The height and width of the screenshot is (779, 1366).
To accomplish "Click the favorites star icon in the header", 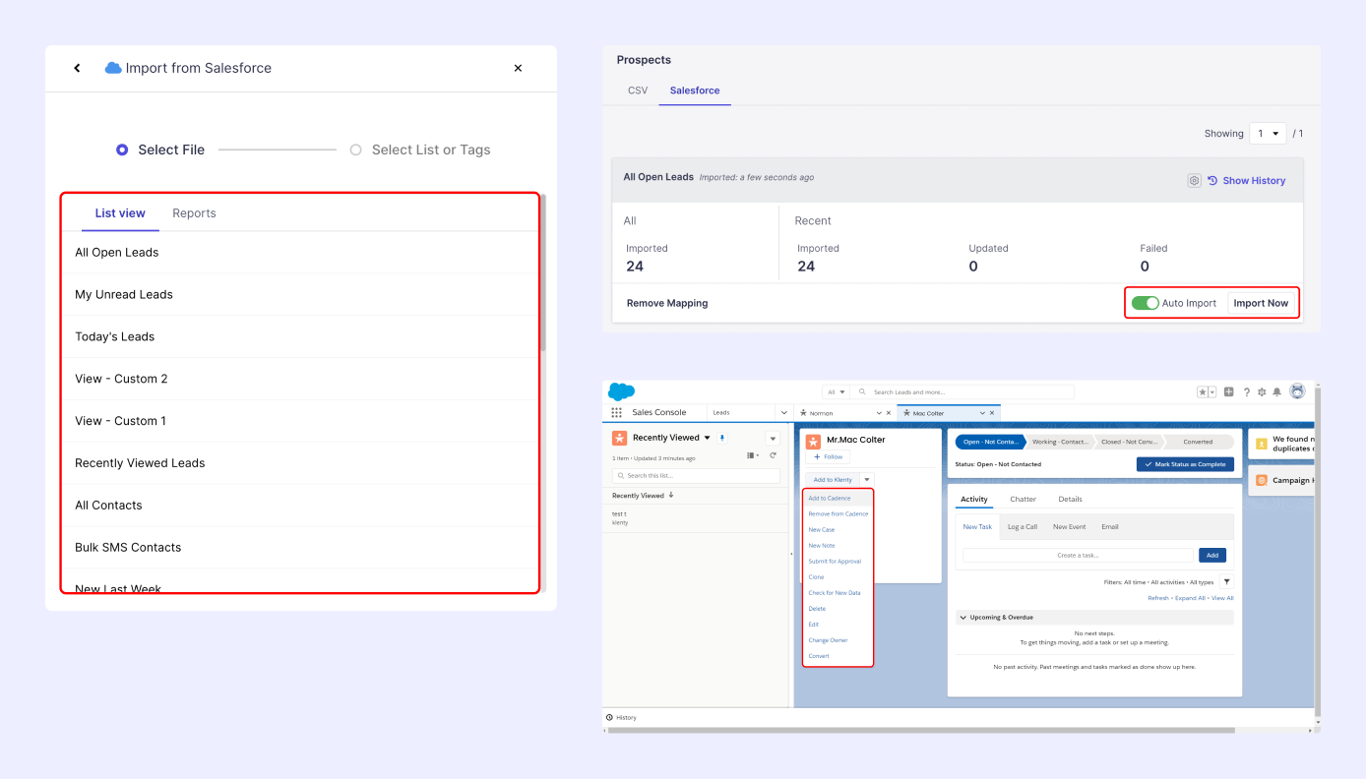I will click(x=1203, y=391).
